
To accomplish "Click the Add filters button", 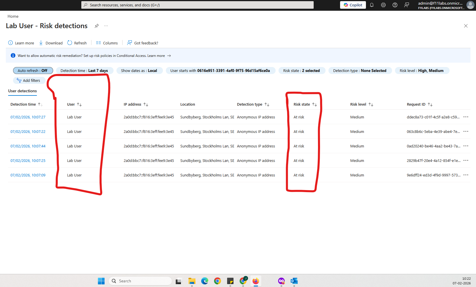I will (29, 80).
